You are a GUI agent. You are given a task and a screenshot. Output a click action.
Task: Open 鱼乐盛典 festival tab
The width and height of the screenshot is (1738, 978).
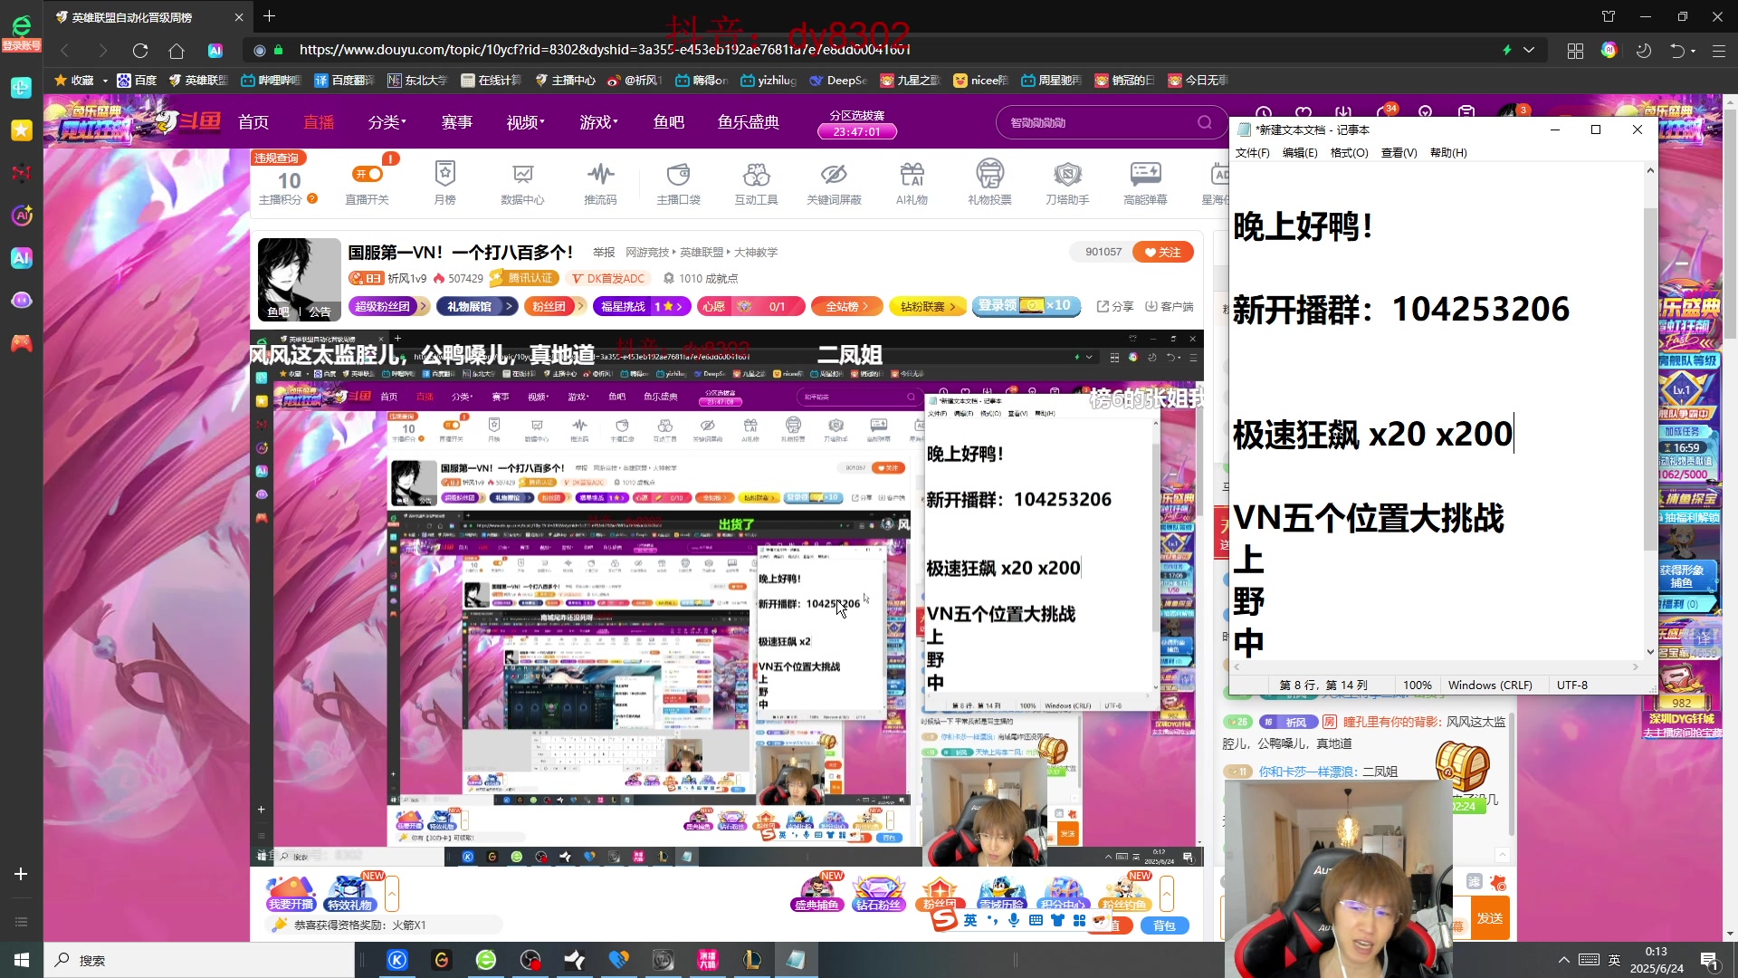point(749,122)
